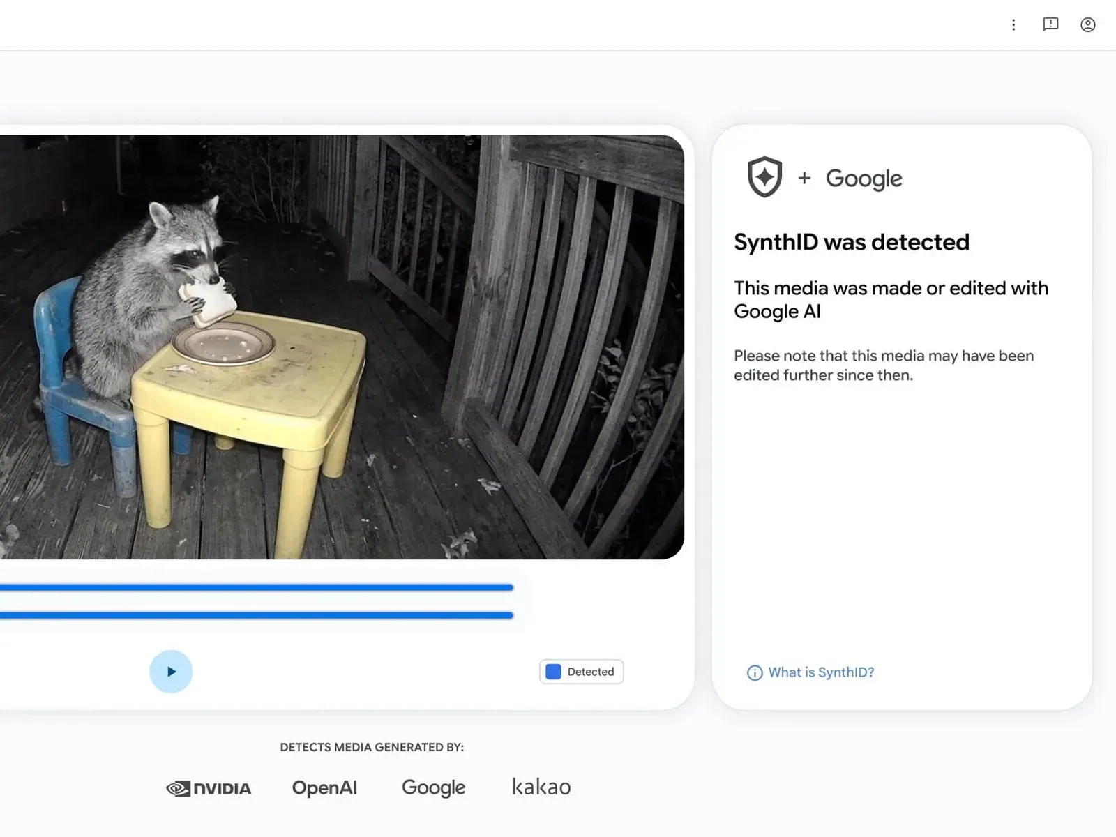
Task: Click the 'made or edited with Google AI' text
Action: pyautogui.click(x=891, y=299)
